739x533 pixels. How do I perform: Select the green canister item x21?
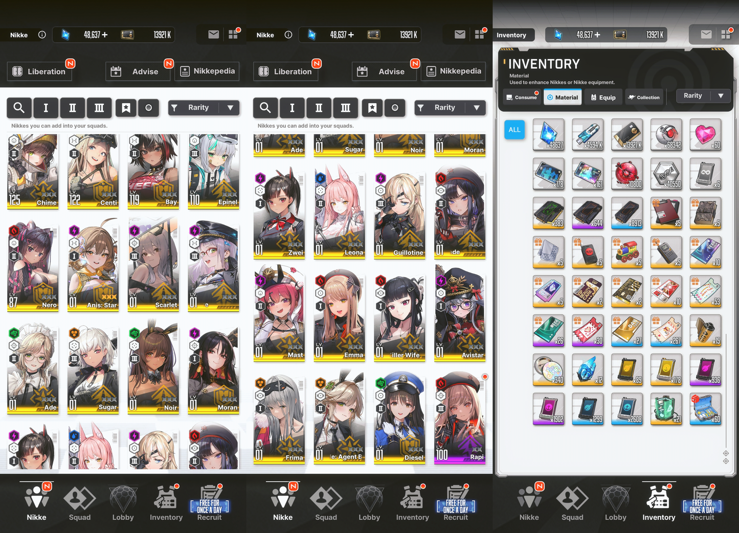point(666,409)
